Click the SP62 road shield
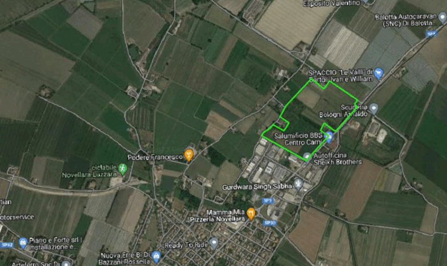The width and height of the screenshot is (447, 266). coord(7,245)
